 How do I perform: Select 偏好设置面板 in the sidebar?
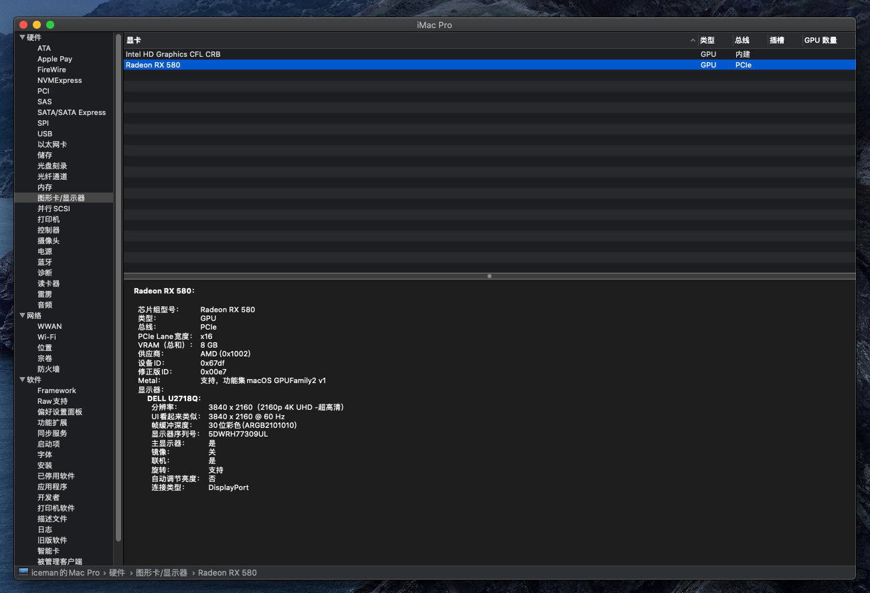[x=60, y=412]
